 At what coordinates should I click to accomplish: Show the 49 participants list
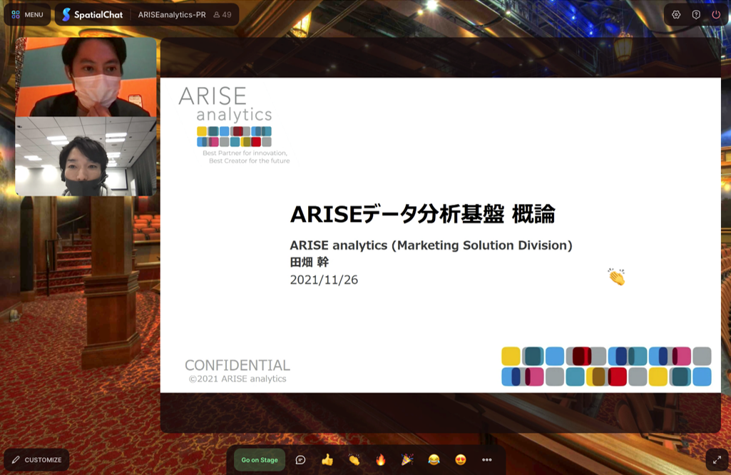223,14
